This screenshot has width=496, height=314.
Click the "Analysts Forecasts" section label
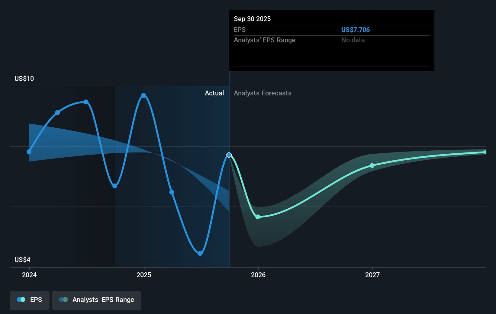[262, 93]
